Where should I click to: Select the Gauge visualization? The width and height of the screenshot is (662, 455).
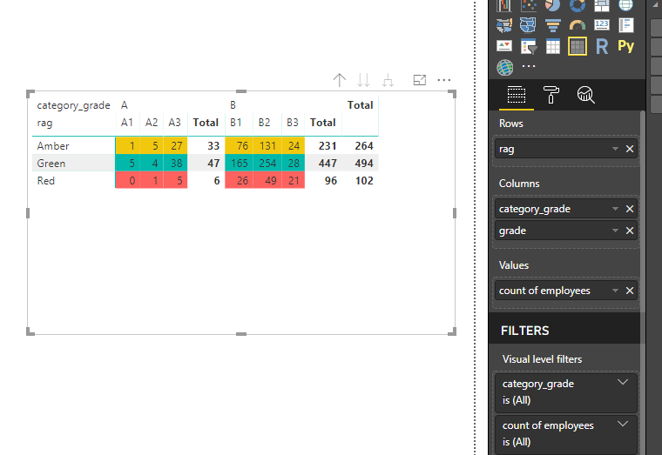pos(578,25)
